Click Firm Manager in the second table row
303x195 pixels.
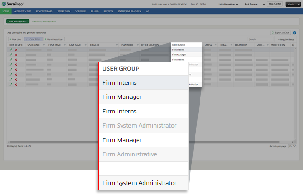[179, 55]
